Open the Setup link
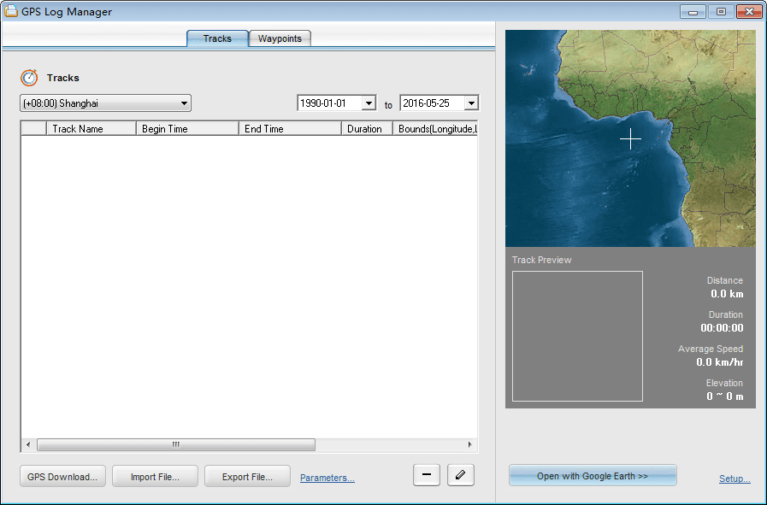This screenshot has height=505, width=767. tap(735, 479)
